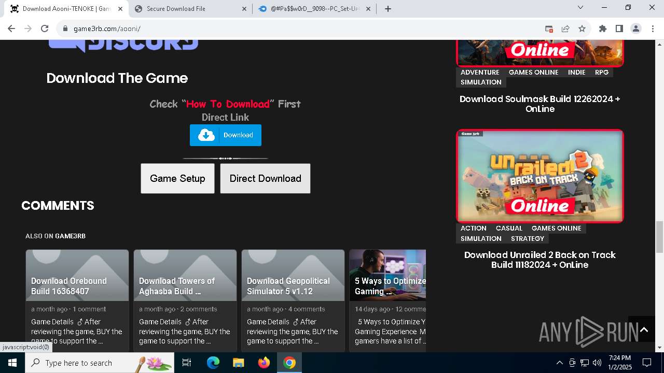The image size is (664, 373).
Task: Open Task View on the taskbar
Action: 187,363
